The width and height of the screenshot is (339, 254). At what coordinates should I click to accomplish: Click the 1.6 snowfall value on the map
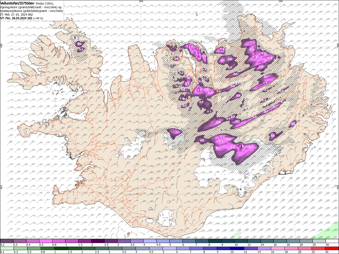(198, 55)
